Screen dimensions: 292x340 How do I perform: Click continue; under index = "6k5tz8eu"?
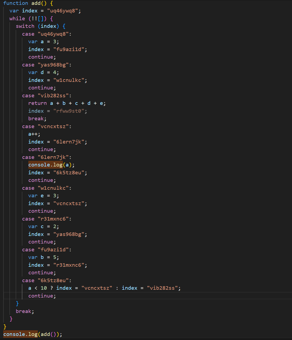[42, 180]
